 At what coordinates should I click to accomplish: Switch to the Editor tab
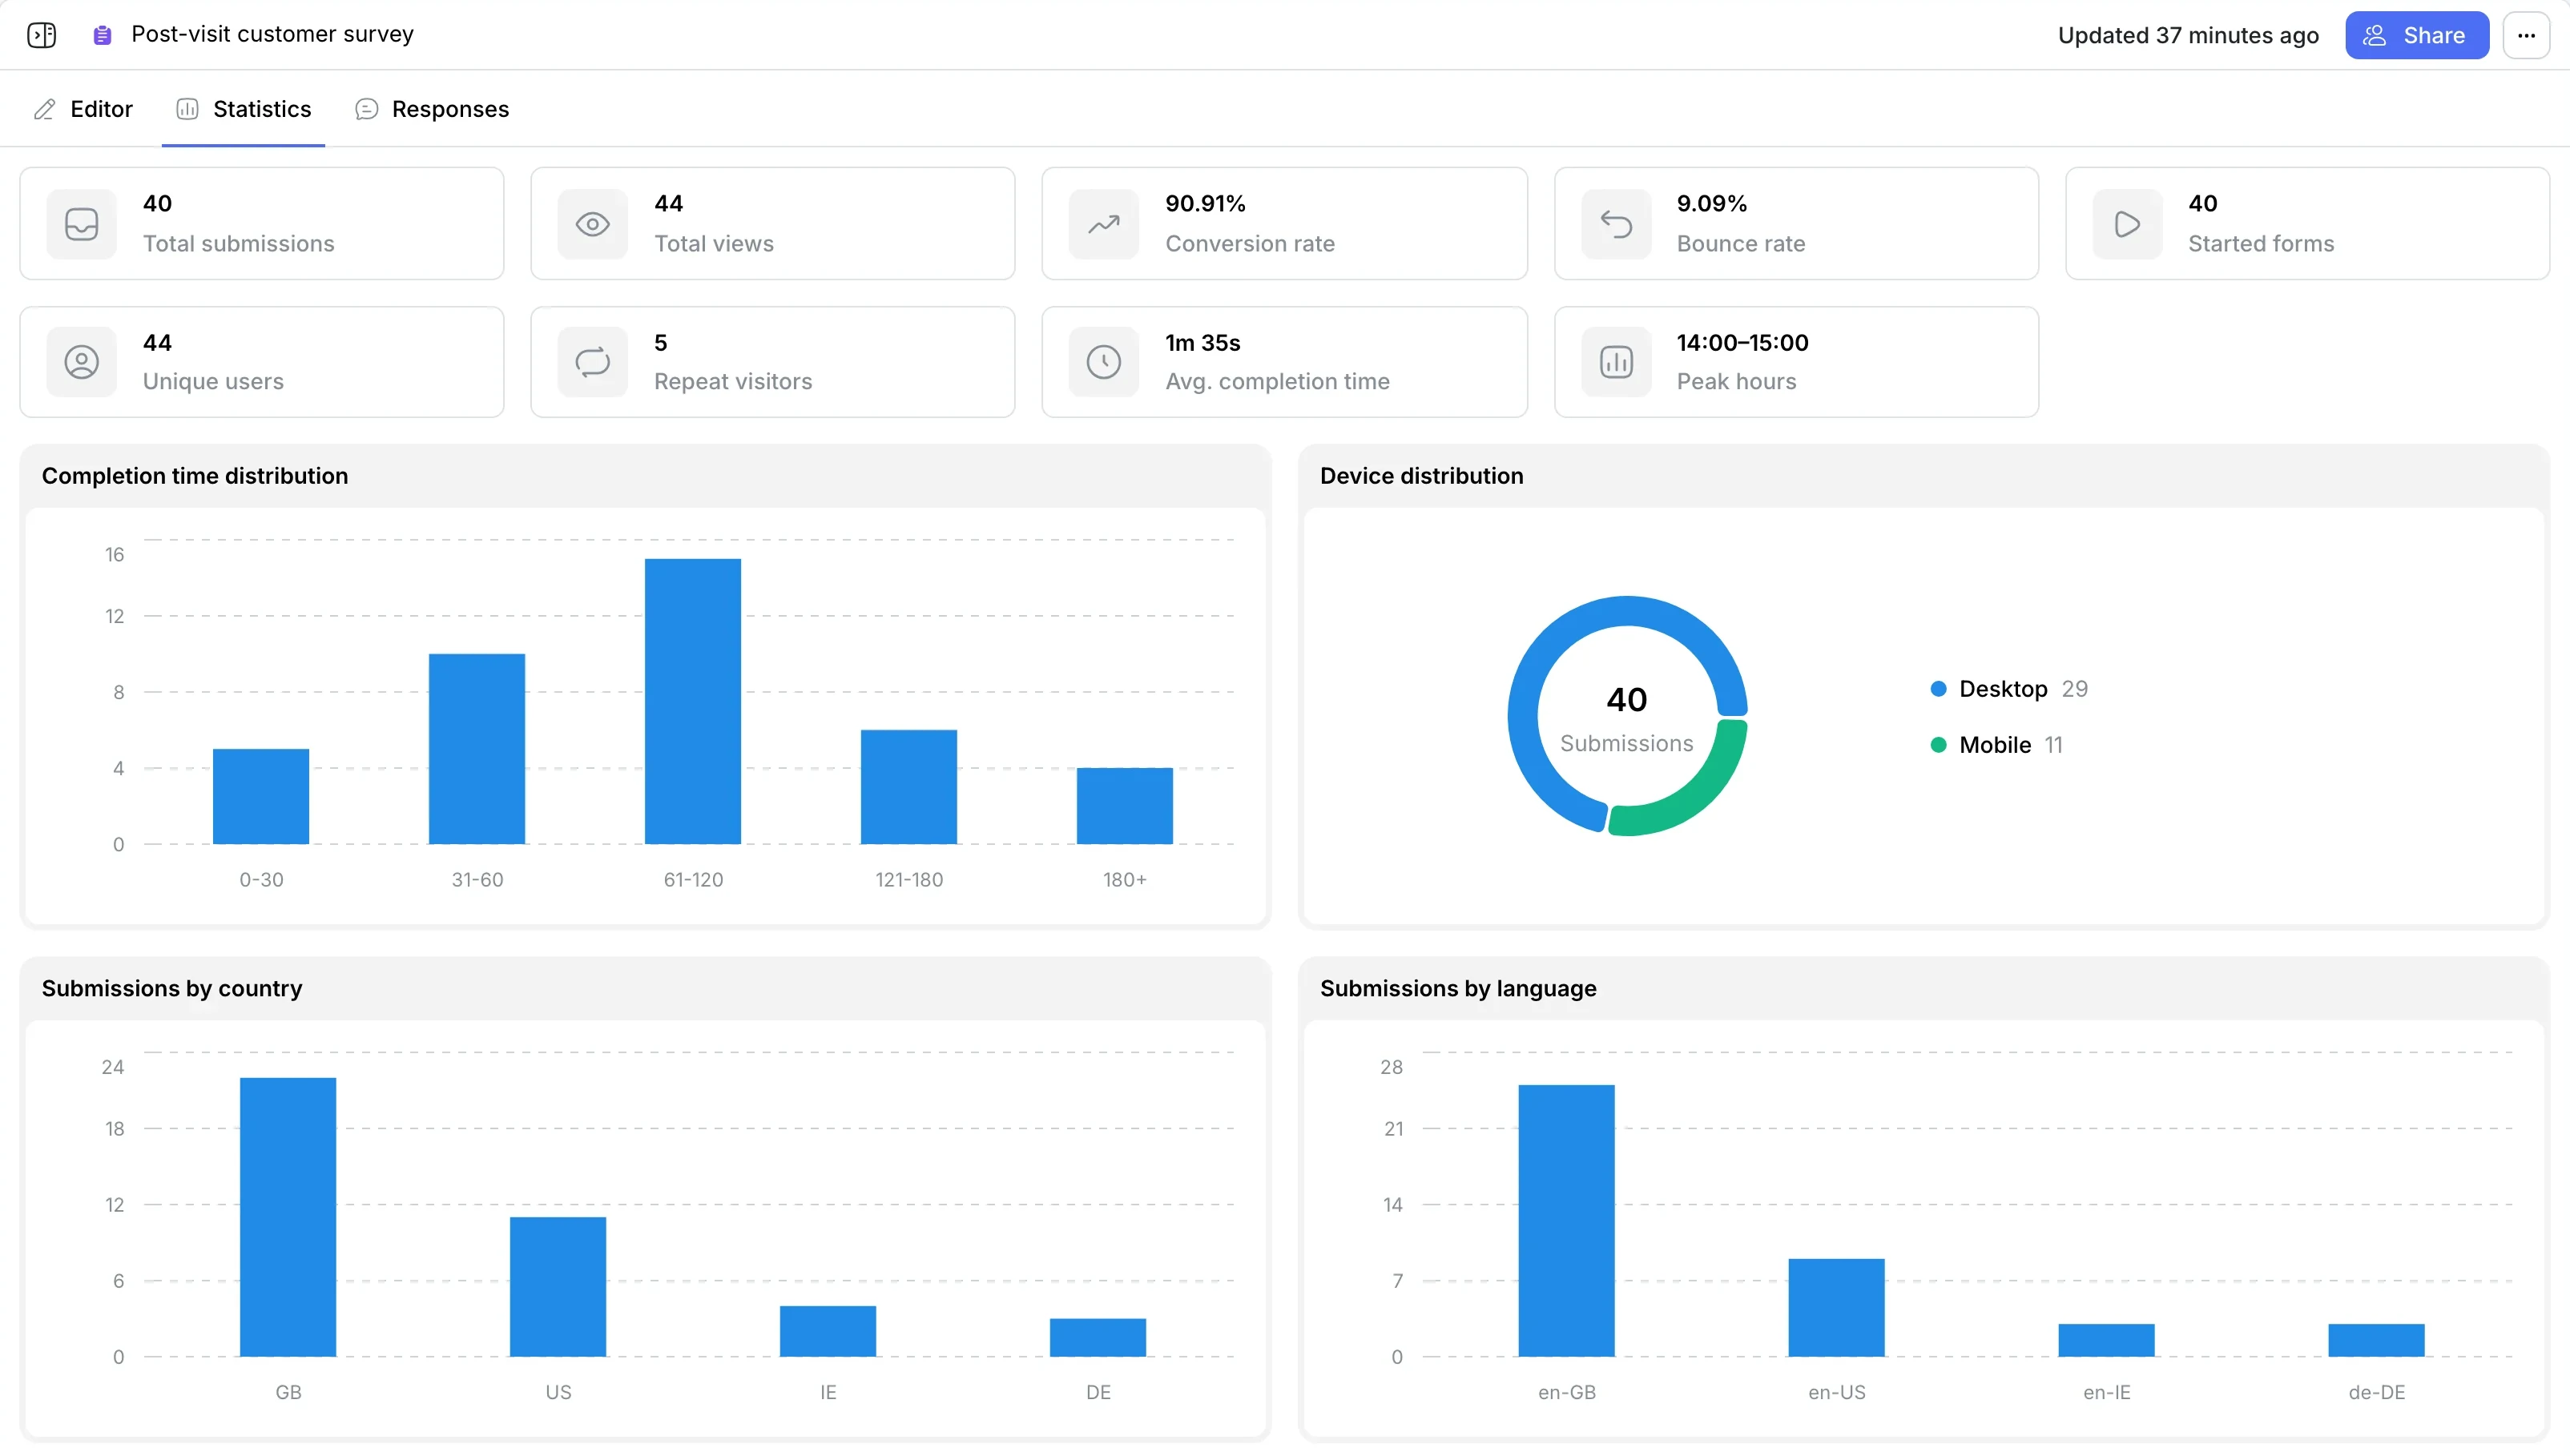(x=84, y=109)
